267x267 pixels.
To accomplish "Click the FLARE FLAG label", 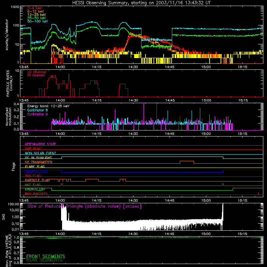I will [35, 167].
